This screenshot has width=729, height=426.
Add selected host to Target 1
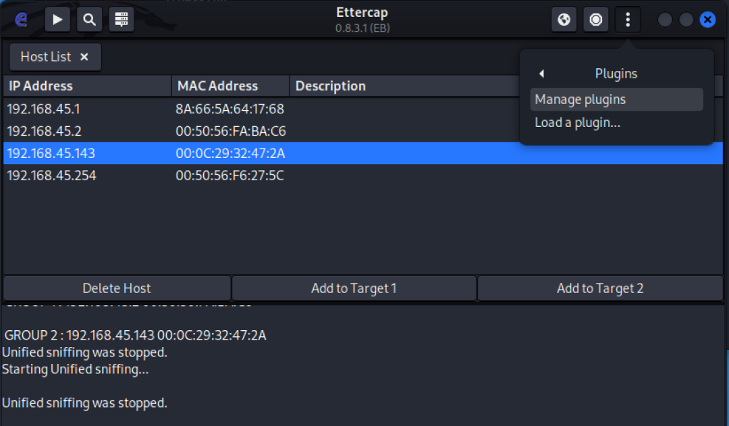(x=354, y=288)
